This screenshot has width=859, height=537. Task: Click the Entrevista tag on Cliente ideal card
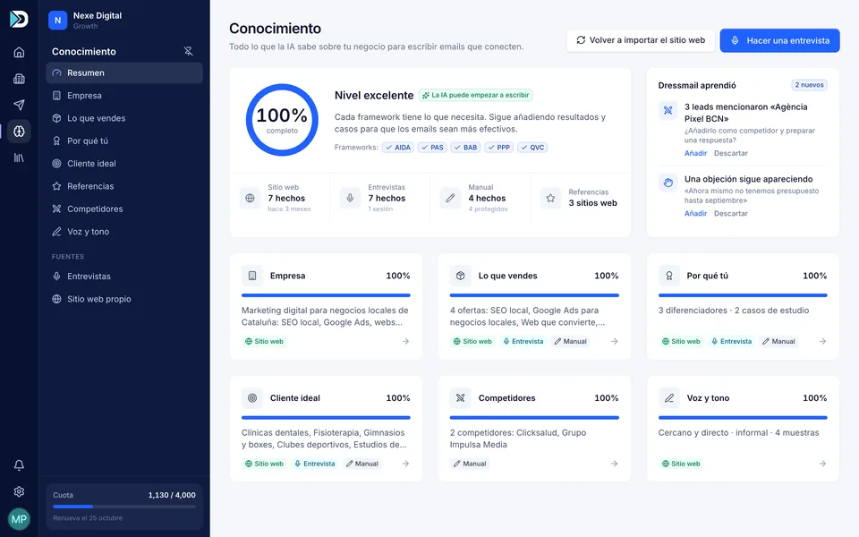click(x=314, y=464)
